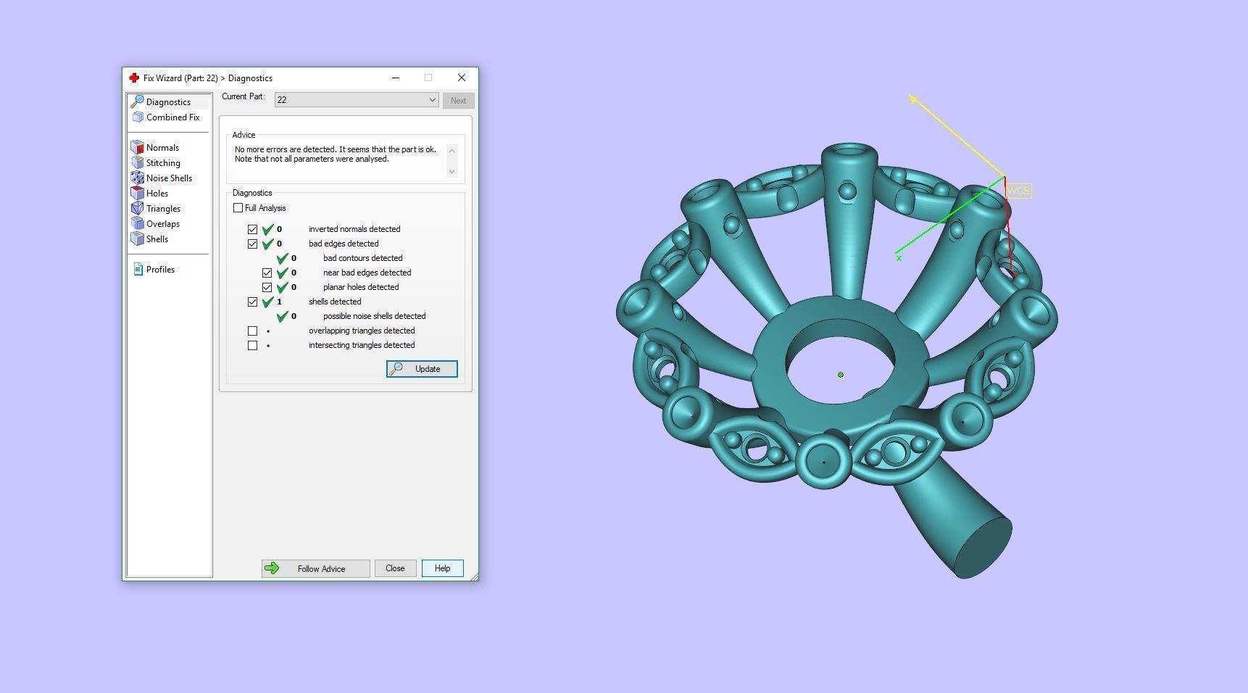Open the Combined Fix page
Image resolution: width=1248 pixels, height=693 pixels.
[172, 117]
